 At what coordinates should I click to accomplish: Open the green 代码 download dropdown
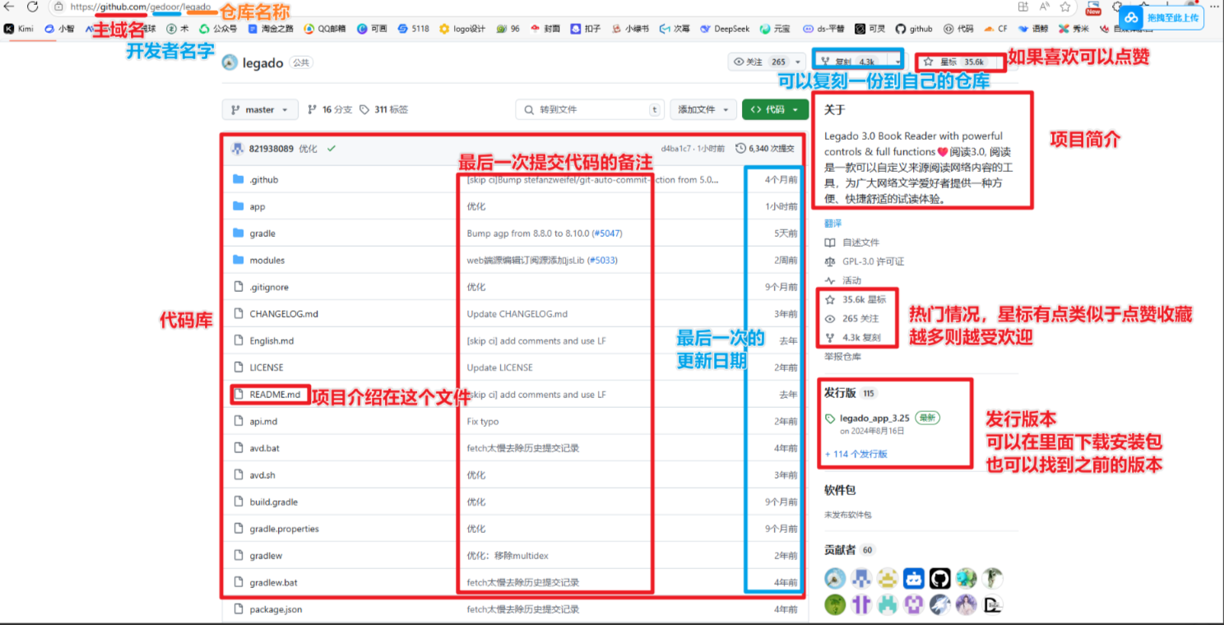[x=773, y=109]
